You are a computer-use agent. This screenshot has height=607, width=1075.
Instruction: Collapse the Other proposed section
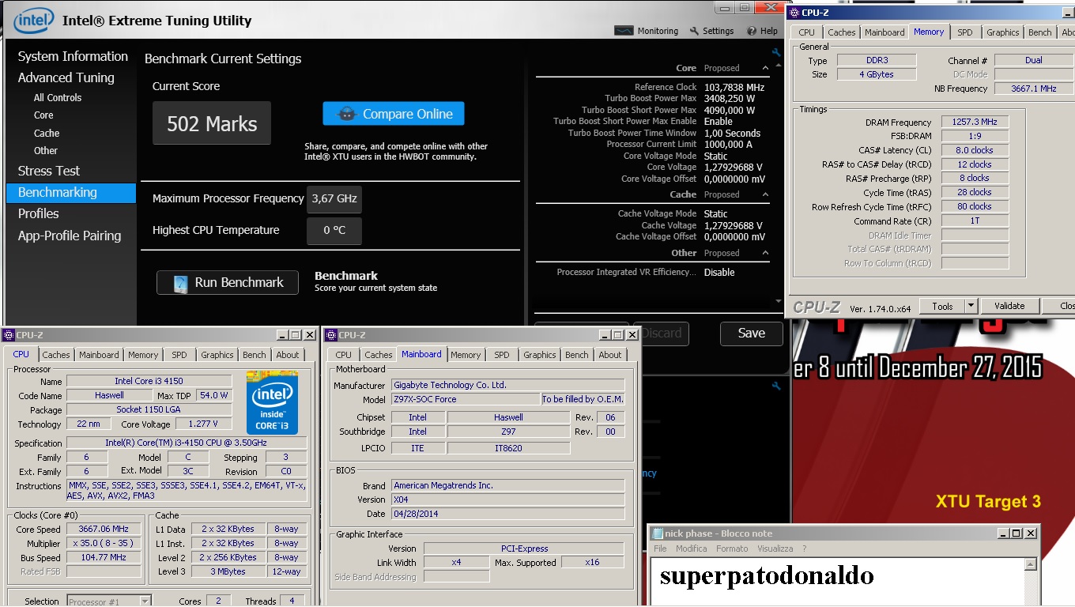[765, 253]
